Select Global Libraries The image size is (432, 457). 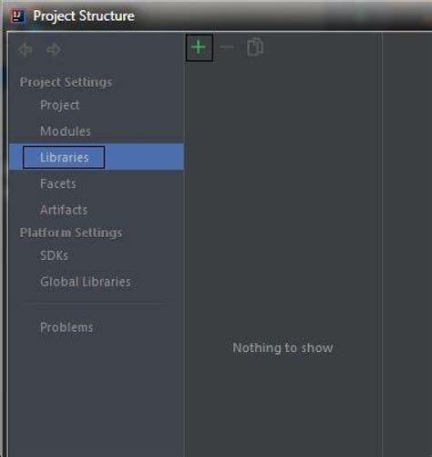pyautogui.click(x=86, y=282)
